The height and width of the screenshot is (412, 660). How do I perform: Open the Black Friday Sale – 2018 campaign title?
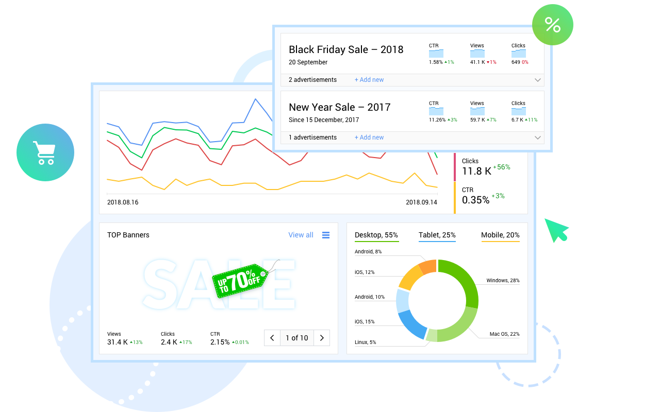[x=346, y=49]
